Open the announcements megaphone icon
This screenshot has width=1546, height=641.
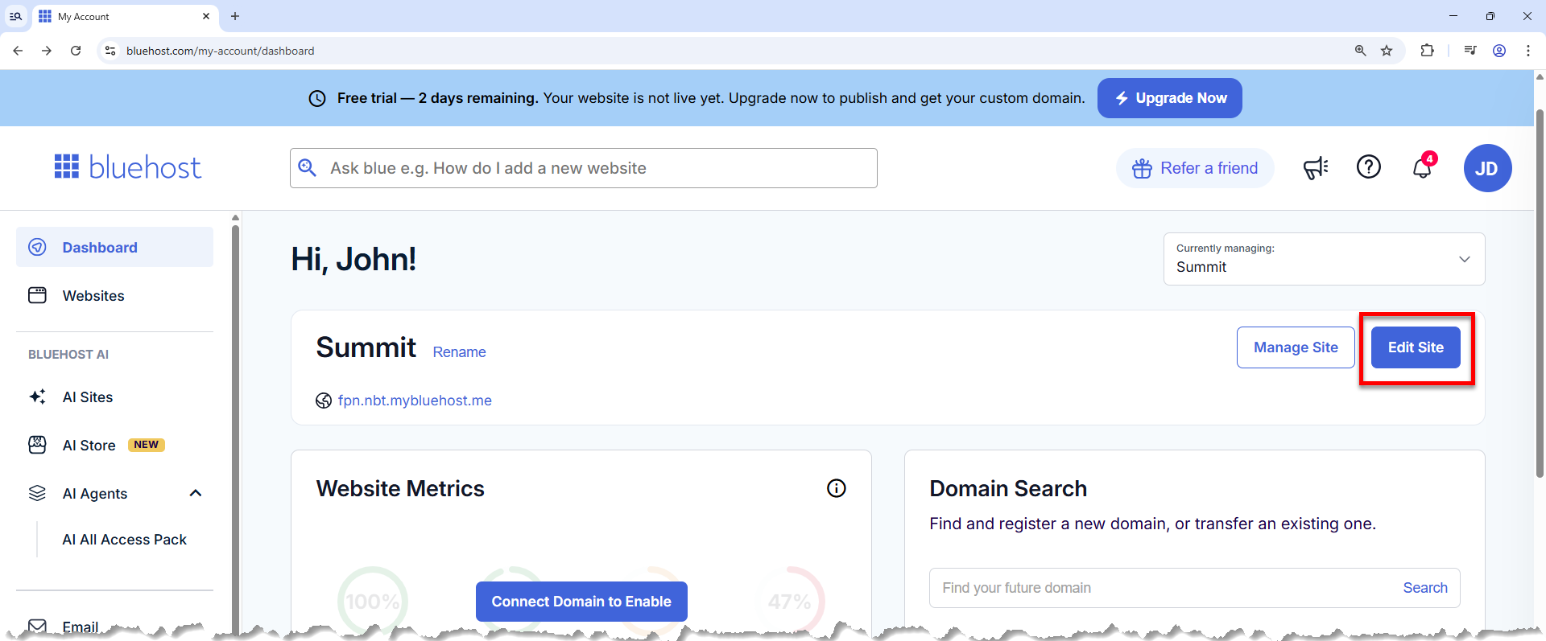coord(1316,167)
